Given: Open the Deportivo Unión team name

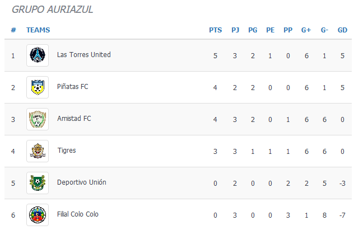Looking at the screenshot, I should tap(82, 182).
